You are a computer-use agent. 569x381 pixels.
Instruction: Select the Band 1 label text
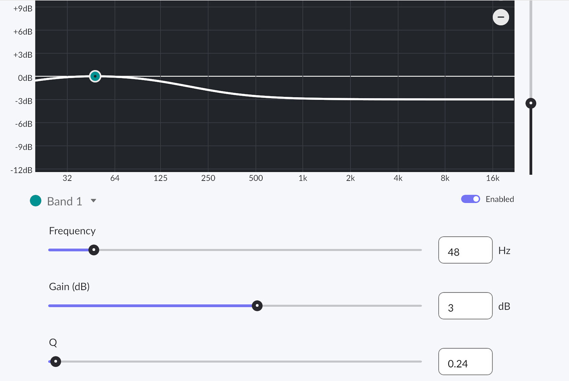coord(64,201)
